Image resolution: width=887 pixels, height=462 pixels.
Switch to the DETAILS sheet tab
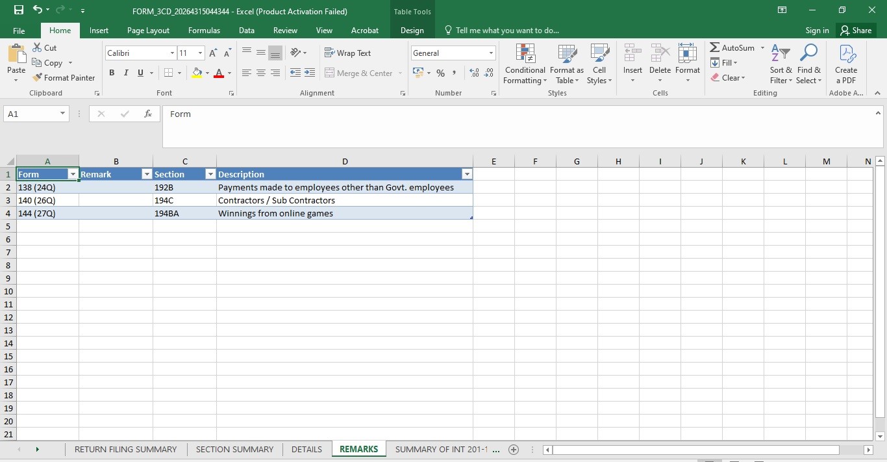click(x=306, y=450)
